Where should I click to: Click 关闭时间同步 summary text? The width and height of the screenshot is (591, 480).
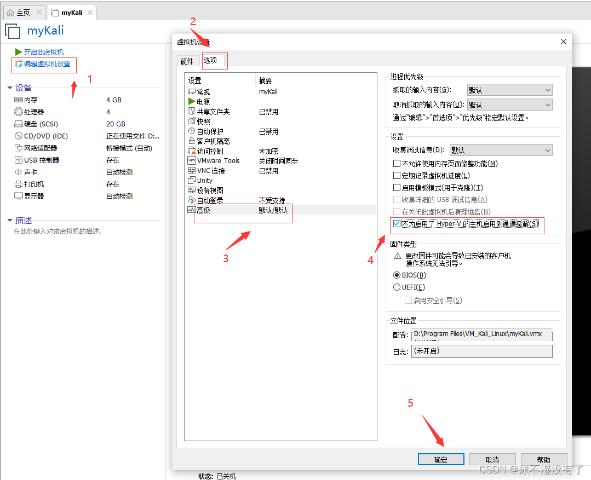pyautogui.click(x=279, y=161)
